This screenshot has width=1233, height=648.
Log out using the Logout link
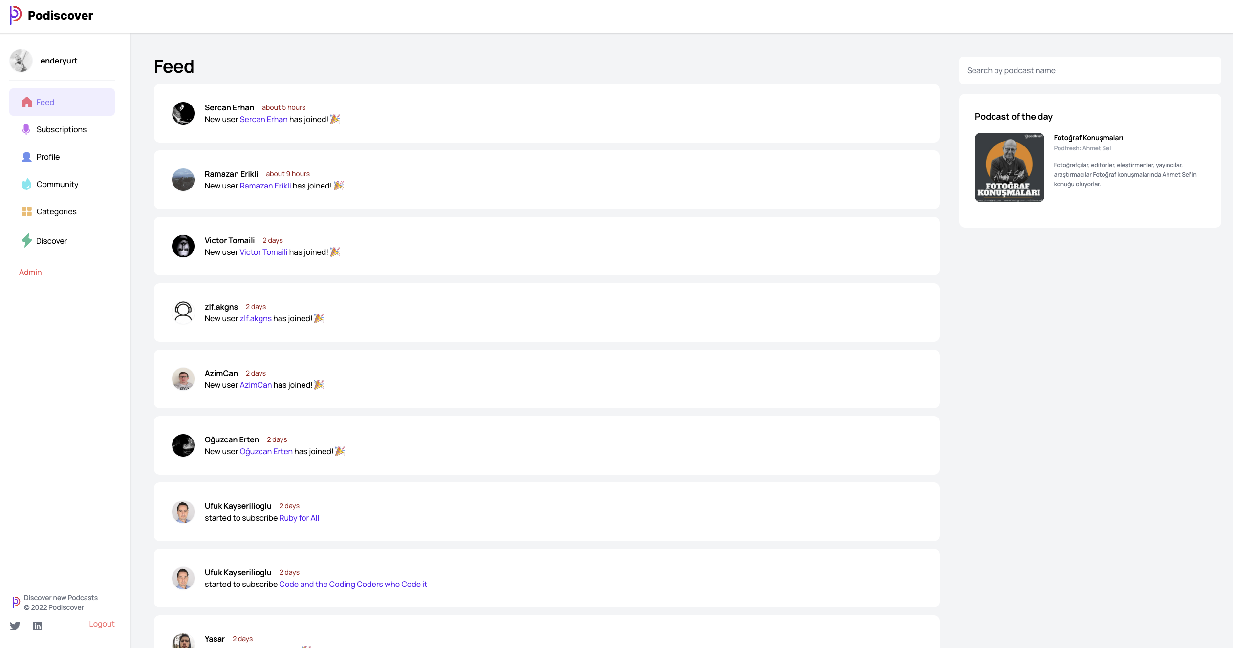pos(102,624)
